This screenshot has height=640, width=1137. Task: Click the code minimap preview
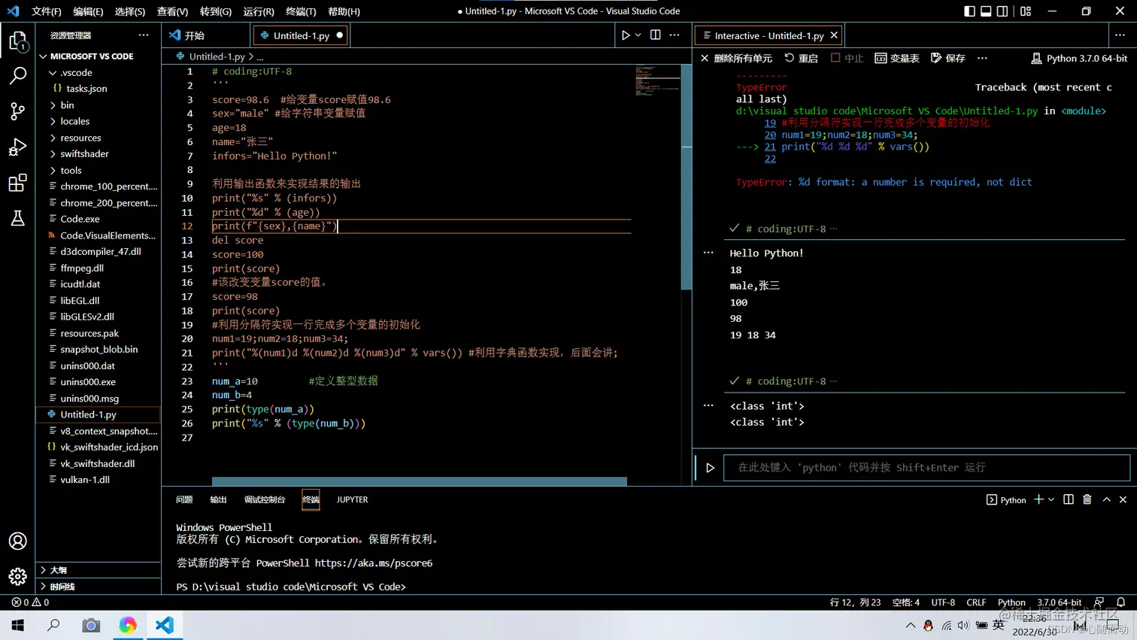tap(657, 80)
